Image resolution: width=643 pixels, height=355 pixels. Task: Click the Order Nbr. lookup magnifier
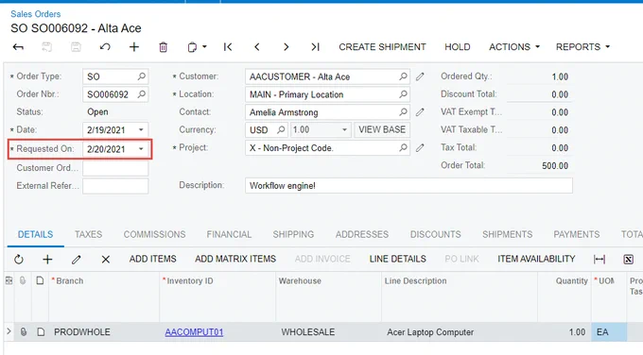click(x=142, y=94)
